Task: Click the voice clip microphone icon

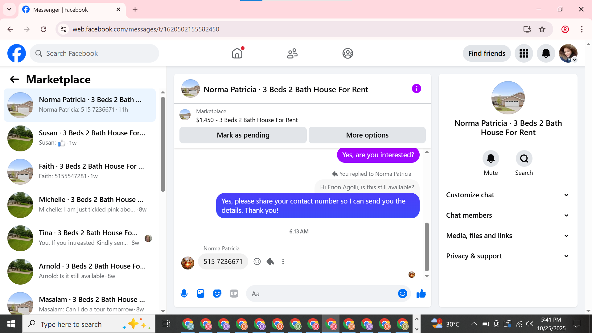Action: [184, 294]
